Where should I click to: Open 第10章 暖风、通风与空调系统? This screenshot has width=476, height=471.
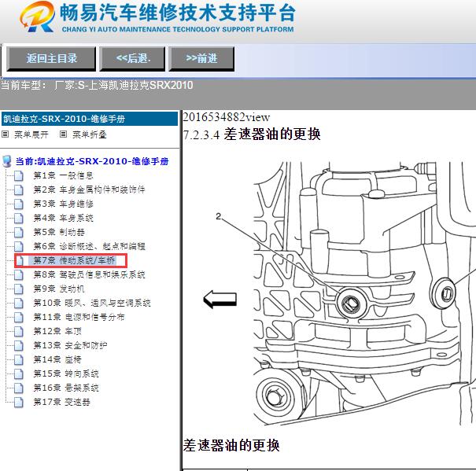92,303
